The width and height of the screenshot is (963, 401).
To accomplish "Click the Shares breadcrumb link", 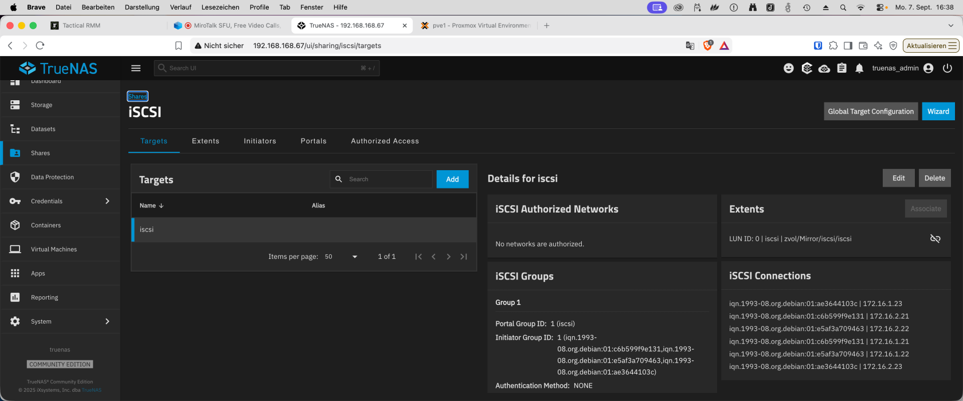I will [x=138, y=96].
